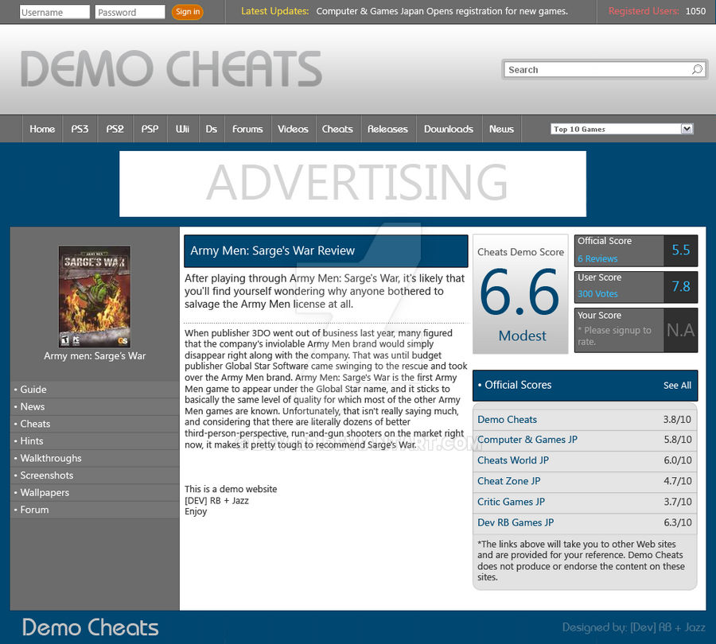The width and height of the screenshot is (716, 644).
Task: Open the Top 10 Games dropdown arrow
Action: pos(687,129)
